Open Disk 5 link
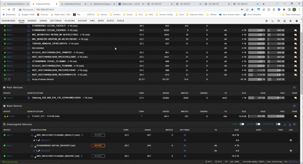The image size is (303, 164). click(9, 48)
